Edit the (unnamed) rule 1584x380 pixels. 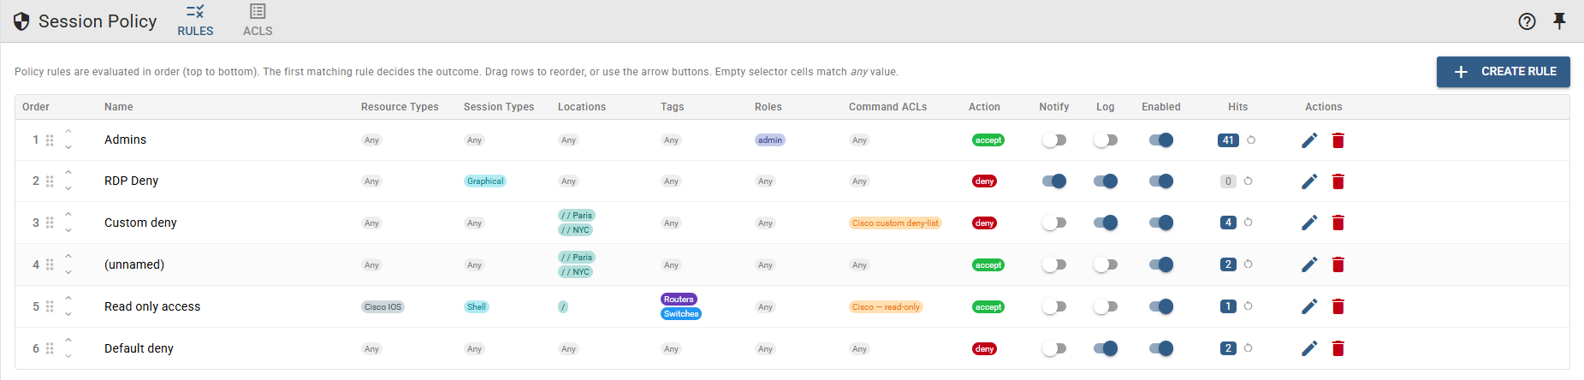[1309, 264]
